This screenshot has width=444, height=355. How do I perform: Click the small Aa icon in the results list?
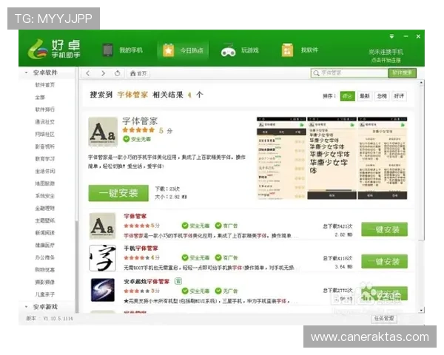pos(103,226)
